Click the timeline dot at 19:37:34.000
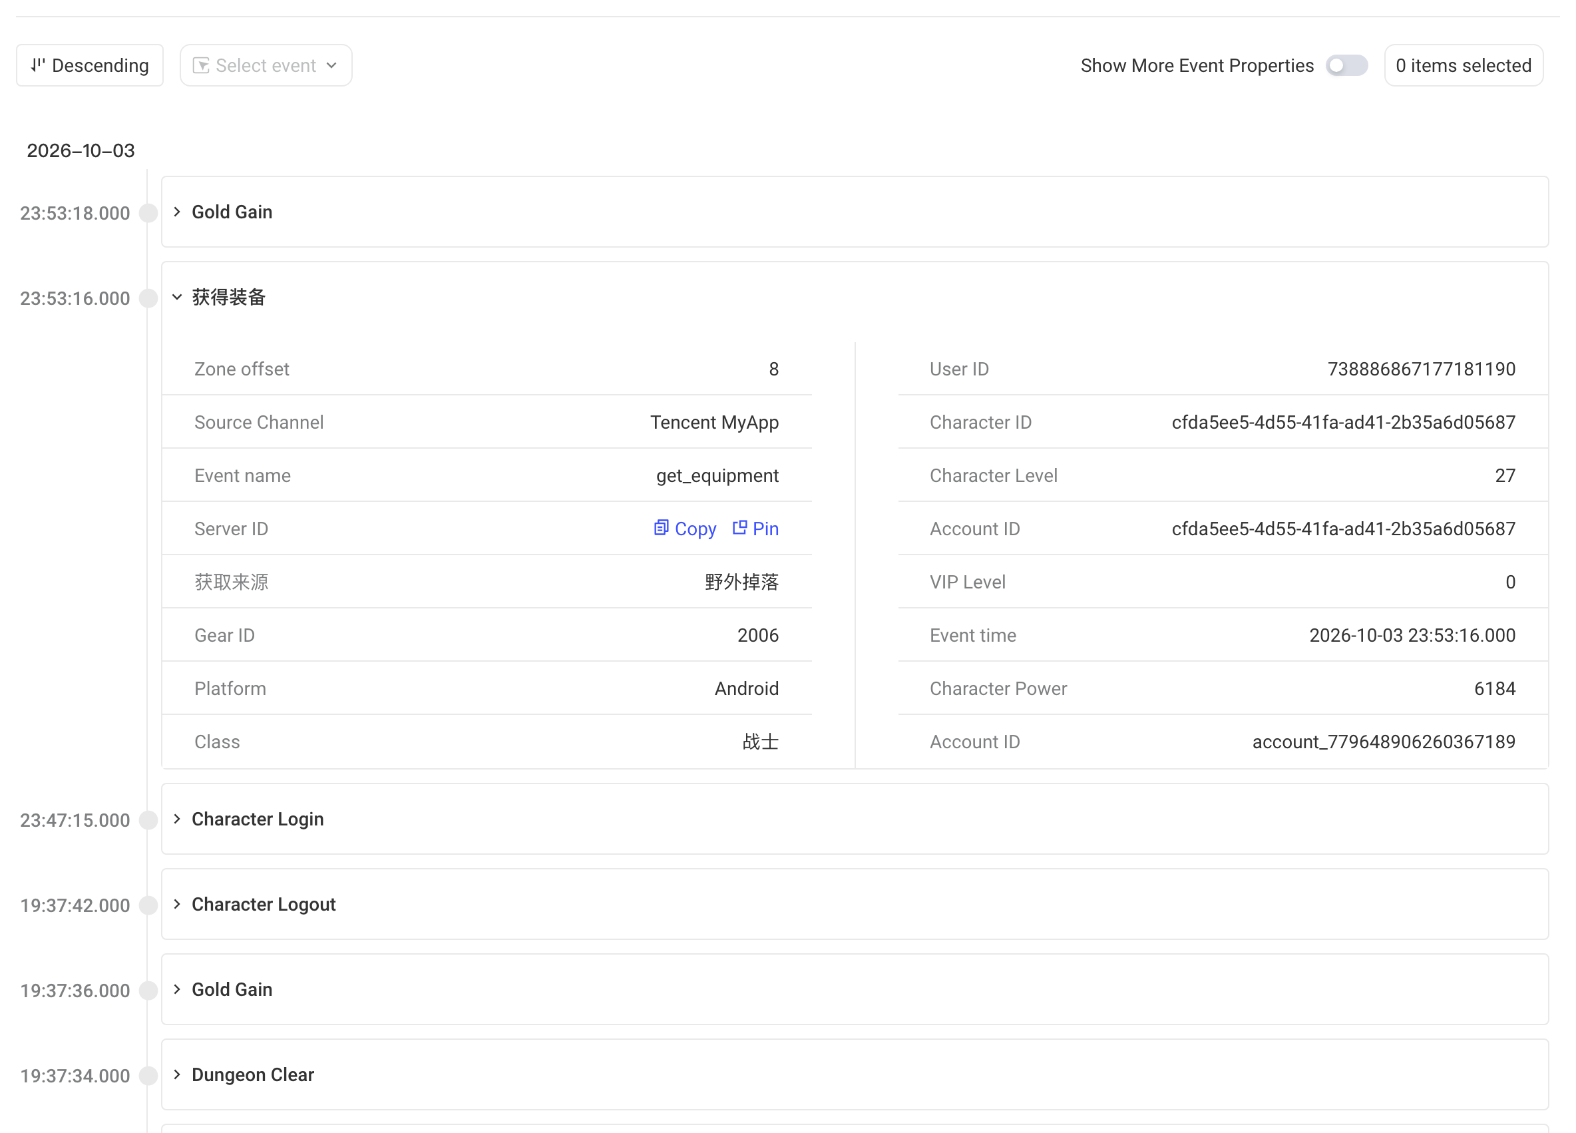Image resolution: width=1576 pixels, height=1133 pixels. (x=148, y=1076)
